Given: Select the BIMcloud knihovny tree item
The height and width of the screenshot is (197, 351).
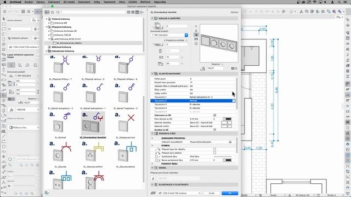Looking at the screenshot, I should coord(61,47).
